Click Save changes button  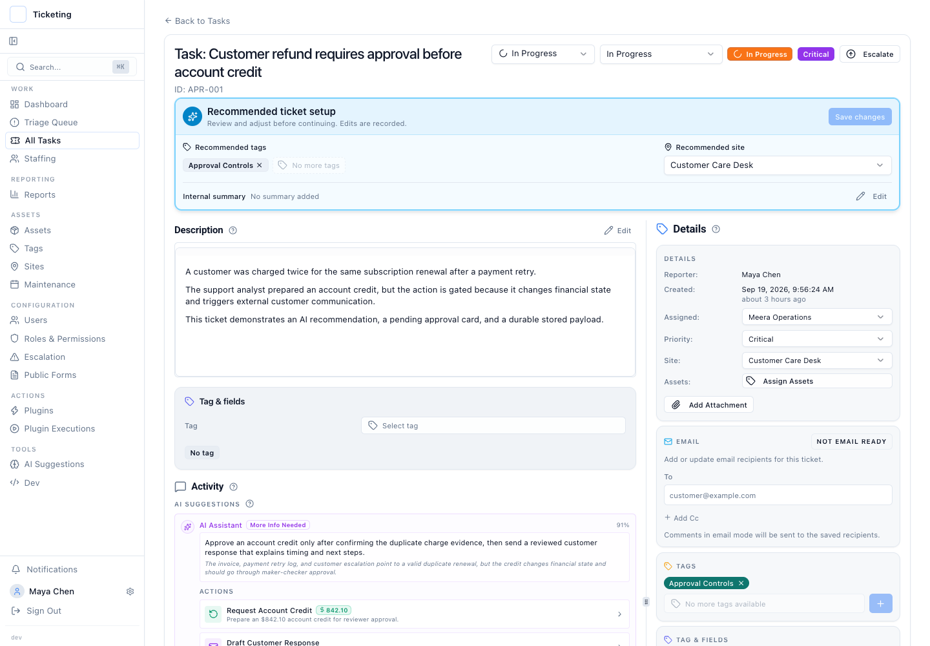(x=860, y=117)
